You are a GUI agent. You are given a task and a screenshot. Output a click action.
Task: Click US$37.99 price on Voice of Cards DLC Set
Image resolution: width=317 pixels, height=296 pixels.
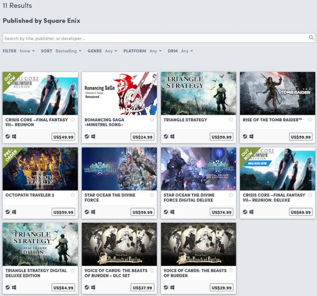click(x=142, y=288)
